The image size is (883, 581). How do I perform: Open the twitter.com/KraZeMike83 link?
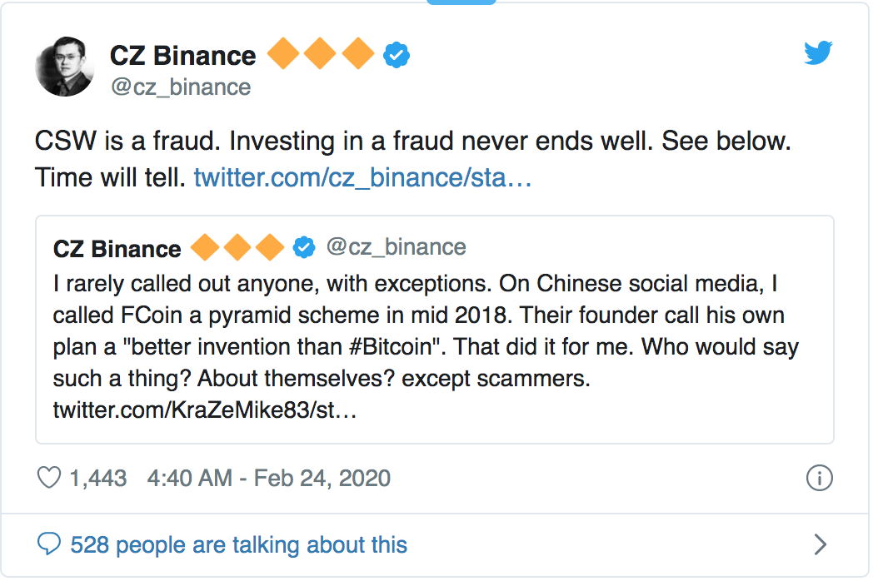click(205, 410)
